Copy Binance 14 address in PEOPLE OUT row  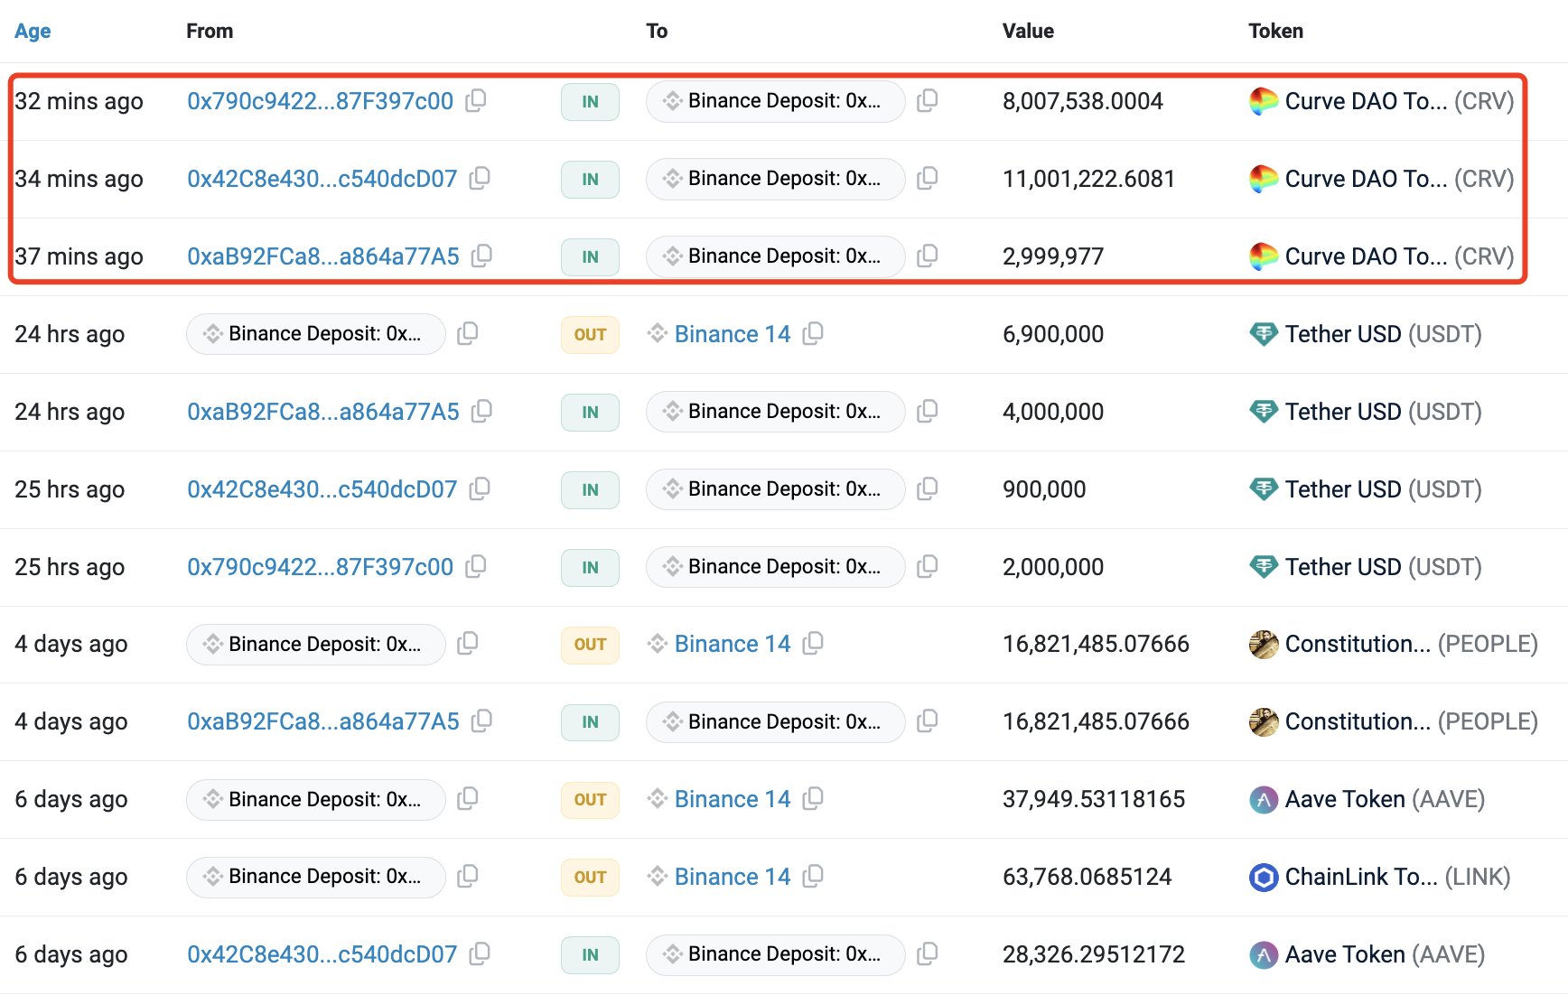(813, 643)
